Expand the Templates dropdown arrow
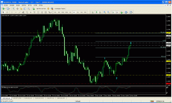Viewport: 172px width, 103px height. [132, 12]
